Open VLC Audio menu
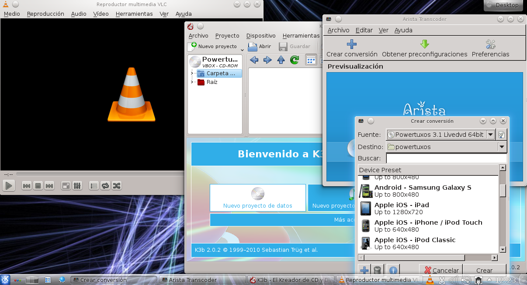Viewport: 527px width, 285px height. [79, 14]
